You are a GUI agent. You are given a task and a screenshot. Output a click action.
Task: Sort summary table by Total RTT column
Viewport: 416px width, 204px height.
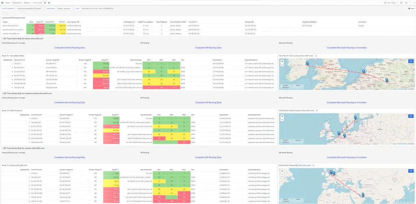pyautogui.click(x=39, y=22)
